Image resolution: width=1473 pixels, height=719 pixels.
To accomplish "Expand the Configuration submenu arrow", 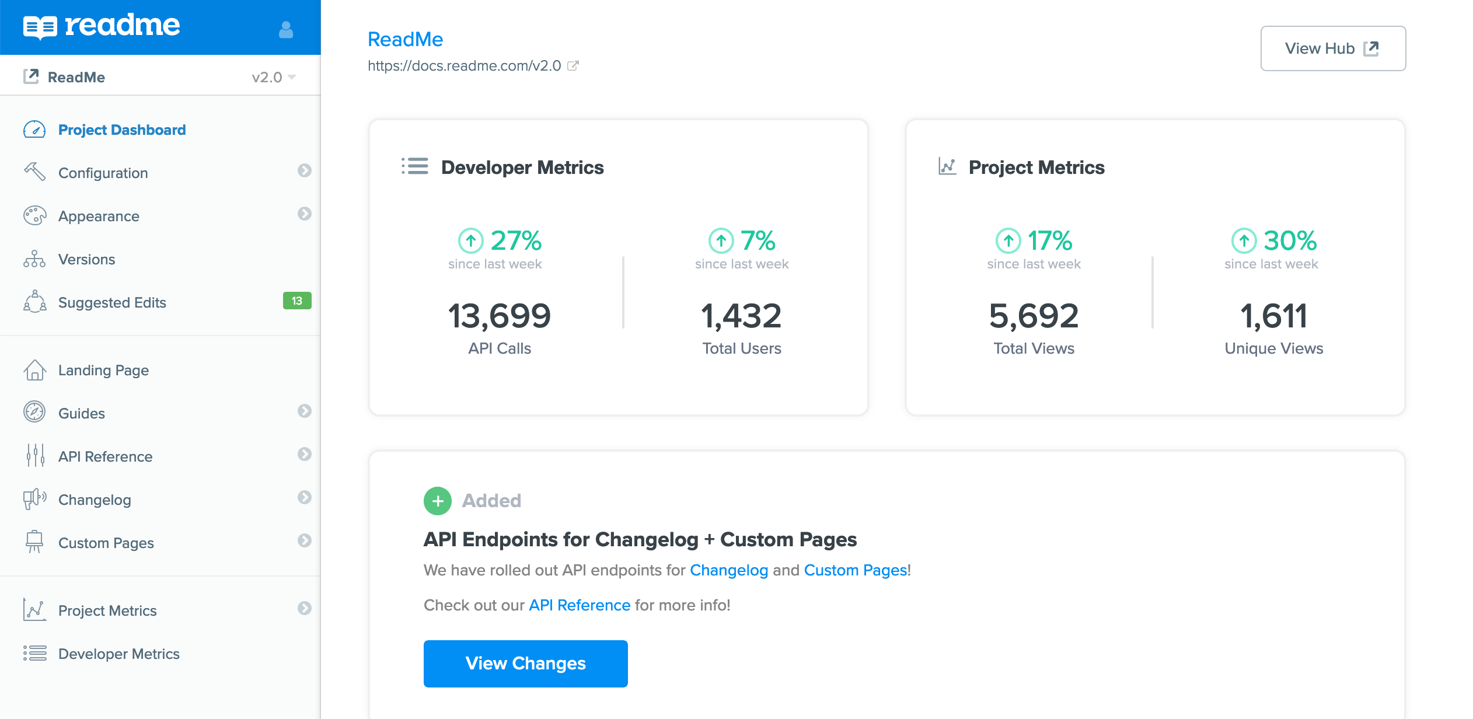I will tap(304, 170).
